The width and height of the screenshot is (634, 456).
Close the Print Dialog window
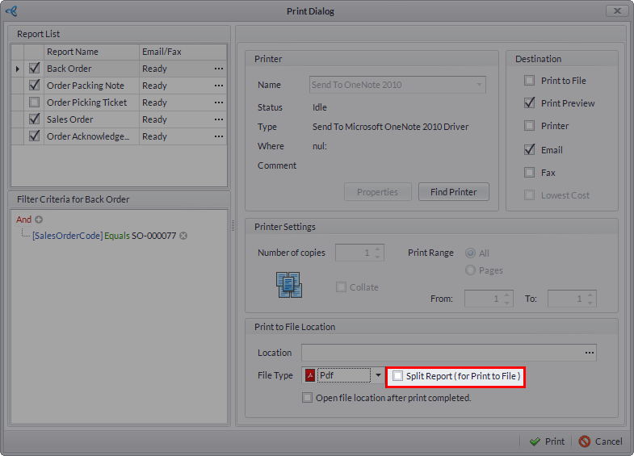617,11
